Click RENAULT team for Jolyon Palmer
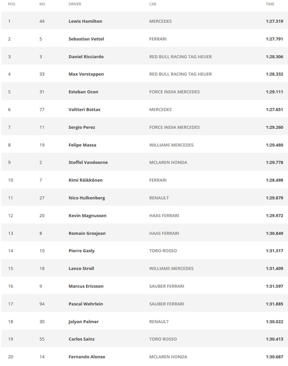Image resolution: width=288 pixels, height=366 pixels. (x=159, y=322)
